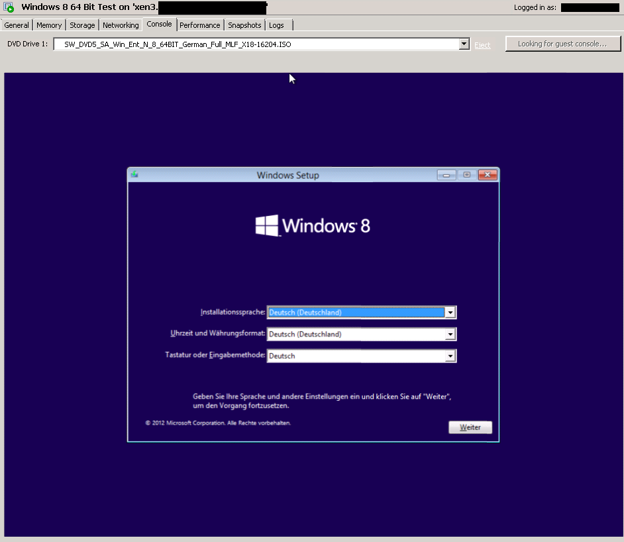Click the VM status icon in title
This screenshot has height=542, width=624.
click(x=9, y=7)
